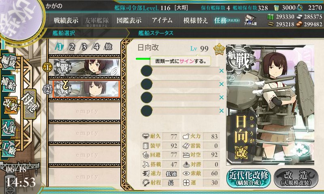The height and width of the screenshot is (194, 324).
Task: Click the 改造 remodel button
Action: (296, 178)
